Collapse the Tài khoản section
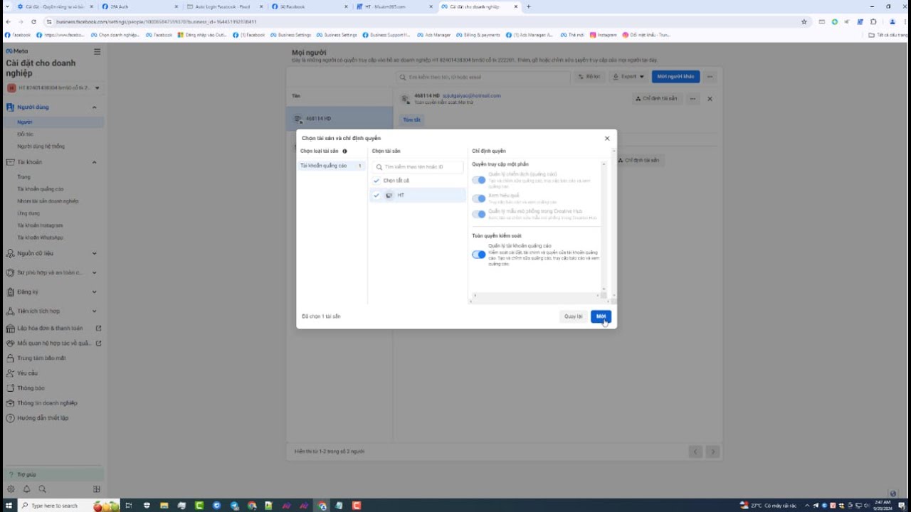Viewport: 911px width, 512px height. click(x=94, y=162)
